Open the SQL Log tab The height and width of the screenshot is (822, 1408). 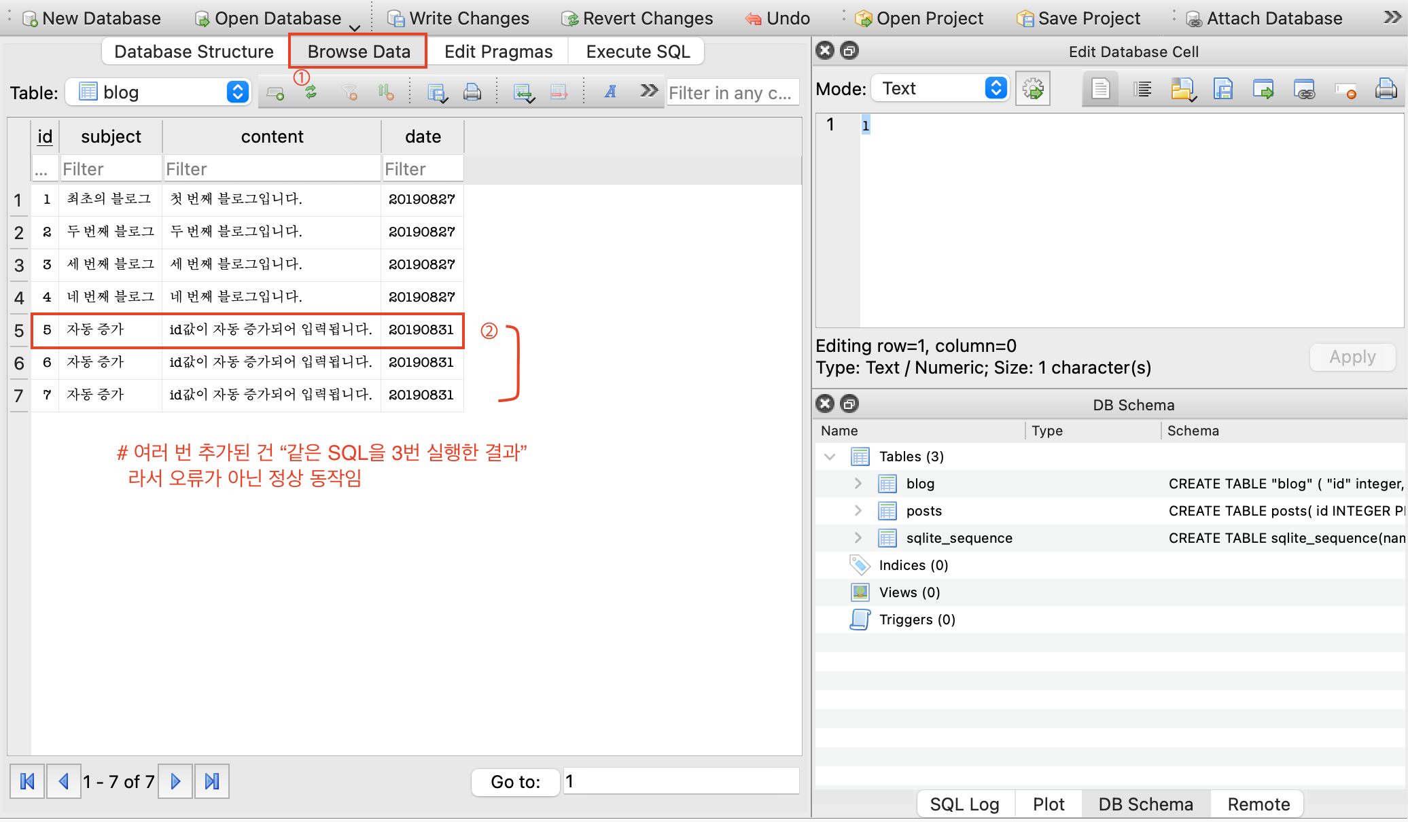[x=964, y=804]
